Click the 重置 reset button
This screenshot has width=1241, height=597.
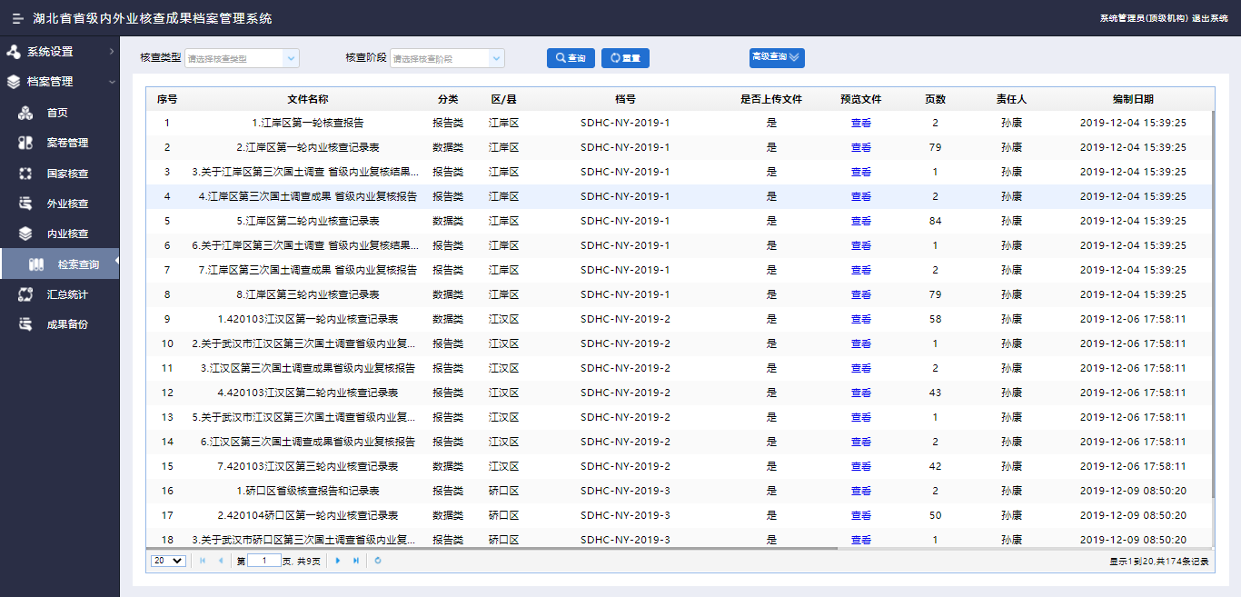(x=625, y=58)
